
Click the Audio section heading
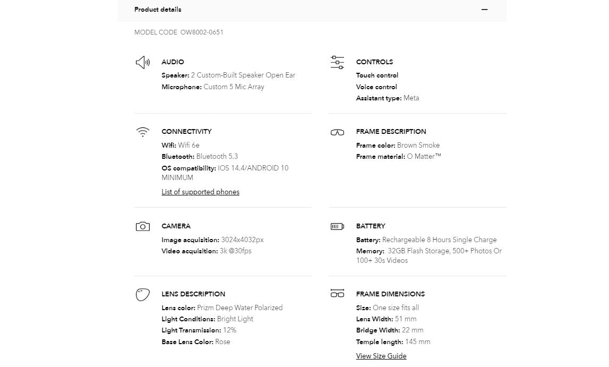coord(173,62)
